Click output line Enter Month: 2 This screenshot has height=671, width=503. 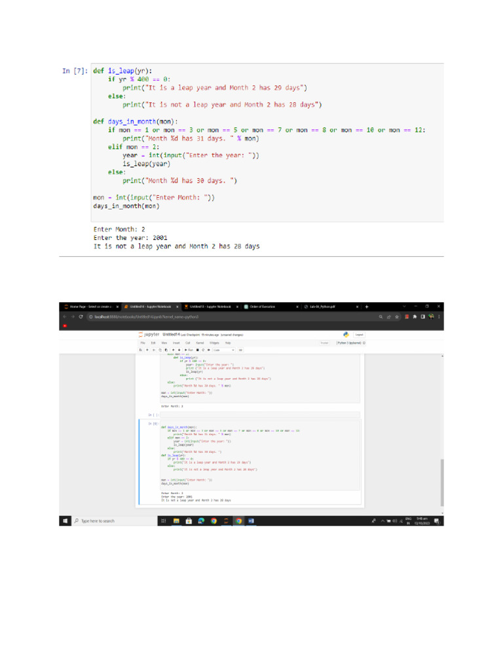[119, 229]
